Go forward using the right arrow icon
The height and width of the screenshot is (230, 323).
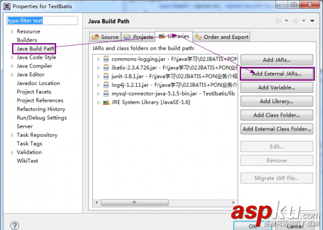pyautogui.click(x=295, y=21)
